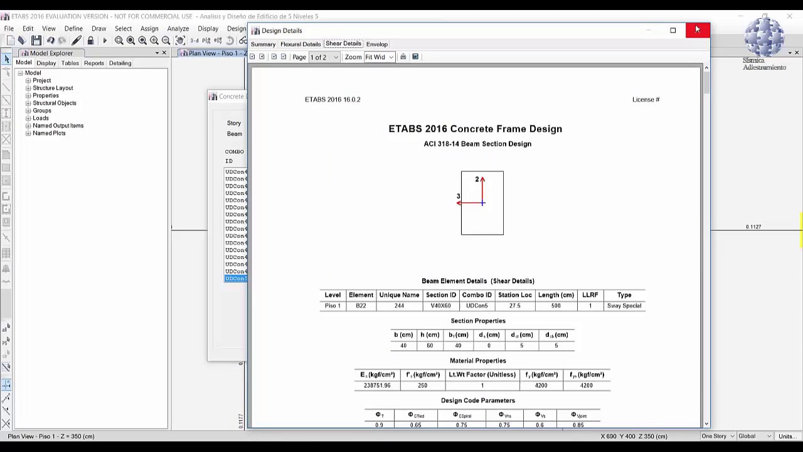This screenshot has width=803, height=452.
Task: Open the One Story dropdown in status bar
Action: 718,436
